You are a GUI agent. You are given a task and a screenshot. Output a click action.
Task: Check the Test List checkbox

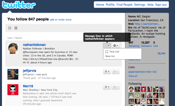click(107, 51)
